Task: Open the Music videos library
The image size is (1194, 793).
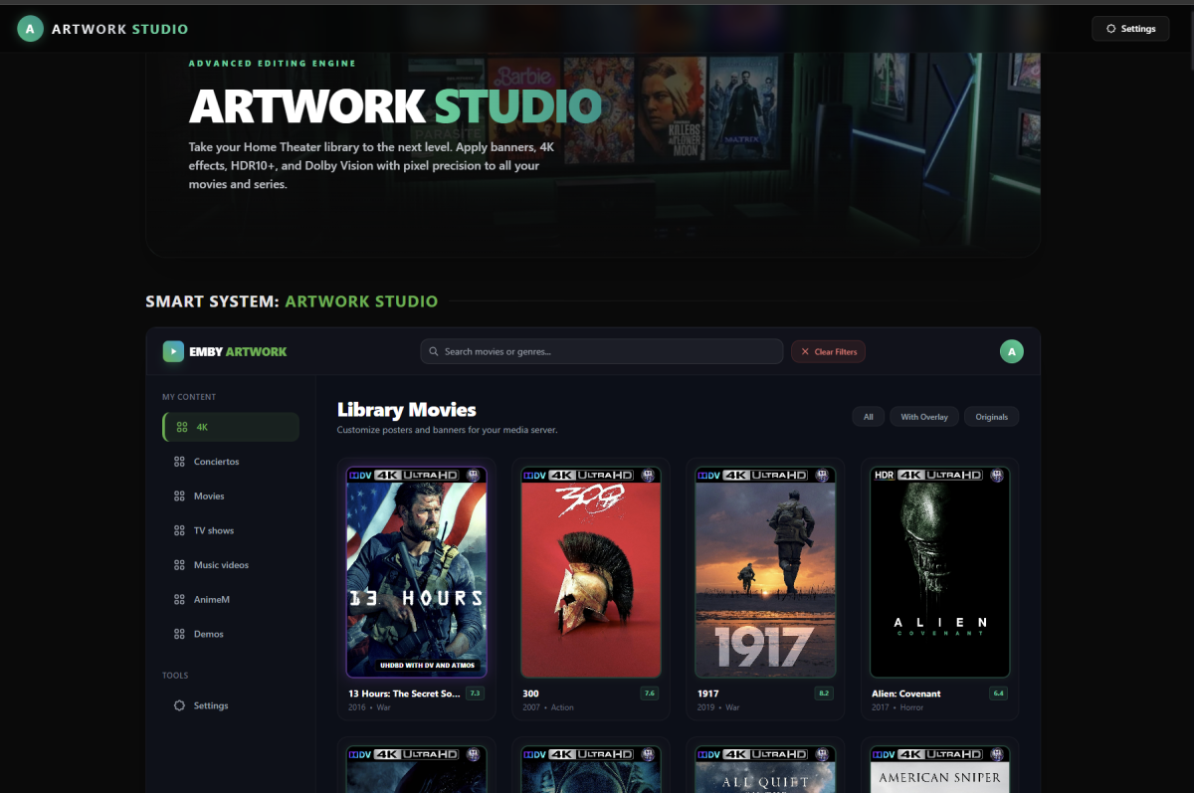Action: (x=231, y=565)
